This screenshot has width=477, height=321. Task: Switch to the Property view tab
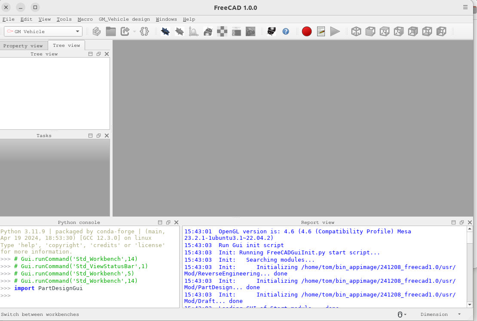click(23, 46)
